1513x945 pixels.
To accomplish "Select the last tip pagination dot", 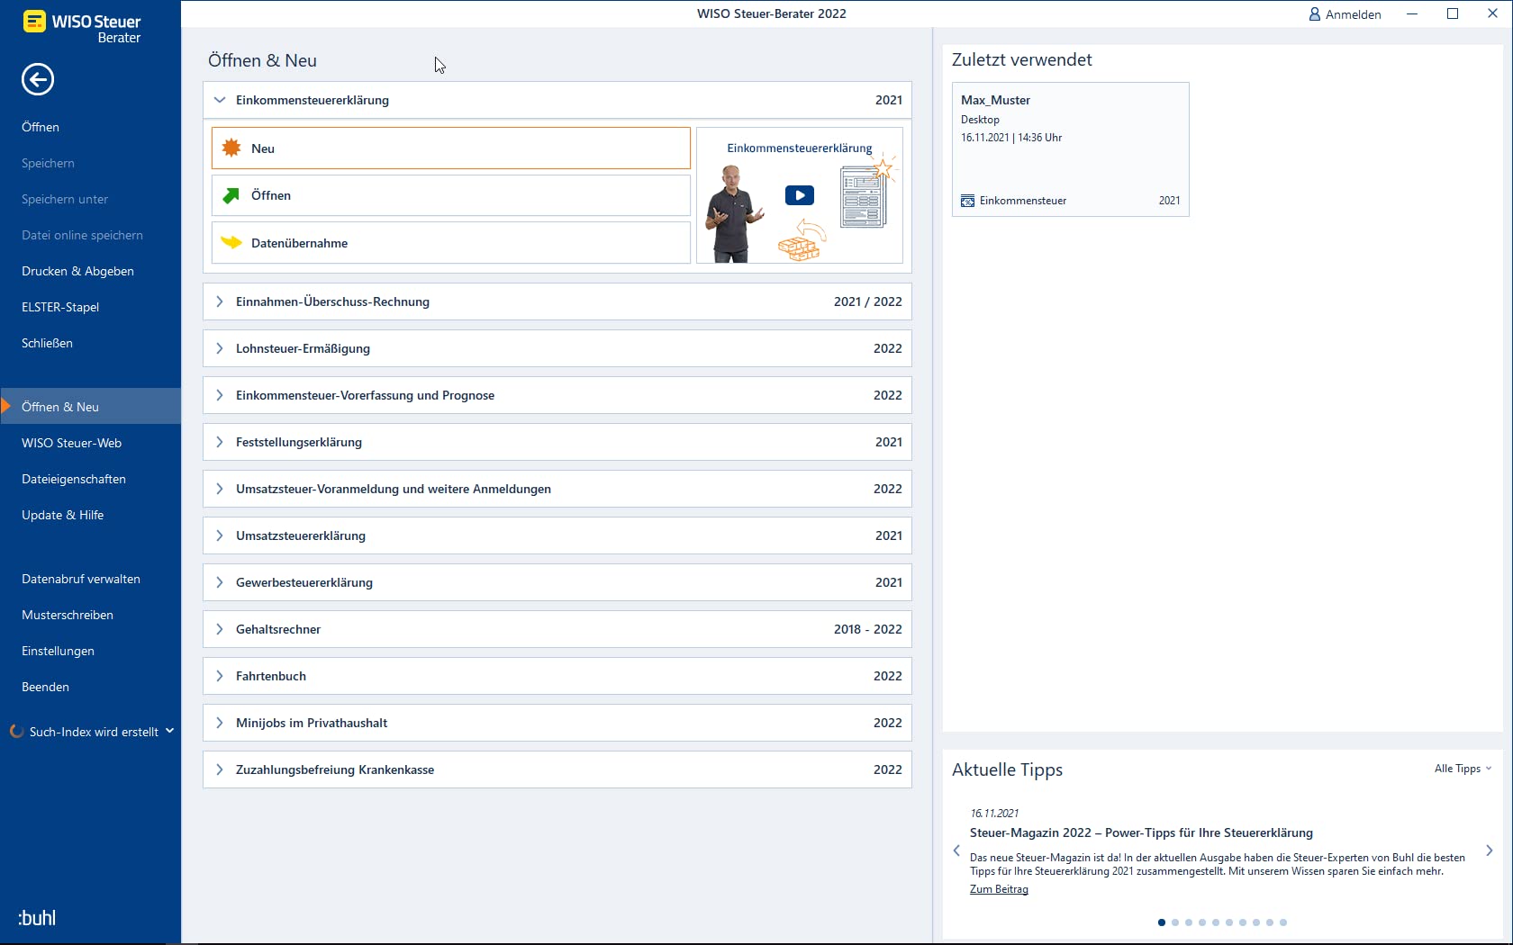I will click(x=1283, y=922).
